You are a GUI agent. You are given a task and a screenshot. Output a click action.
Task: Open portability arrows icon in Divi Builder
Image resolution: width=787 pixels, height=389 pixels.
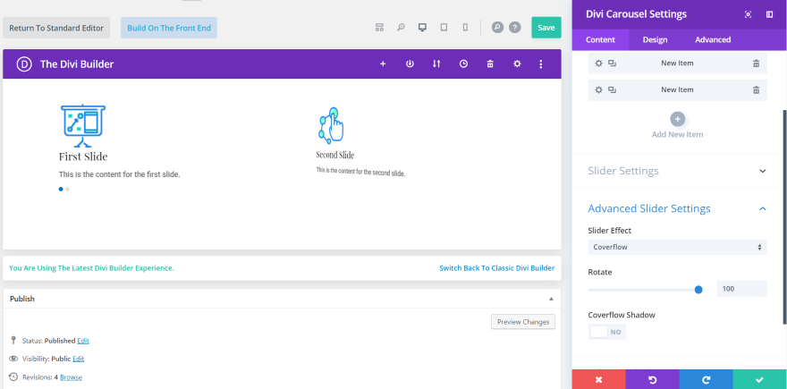(436, 63)
